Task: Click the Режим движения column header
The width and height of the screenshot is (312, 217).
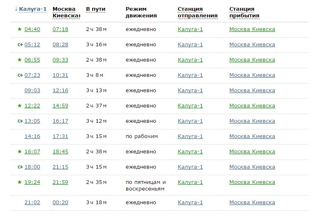Action: 141,12
